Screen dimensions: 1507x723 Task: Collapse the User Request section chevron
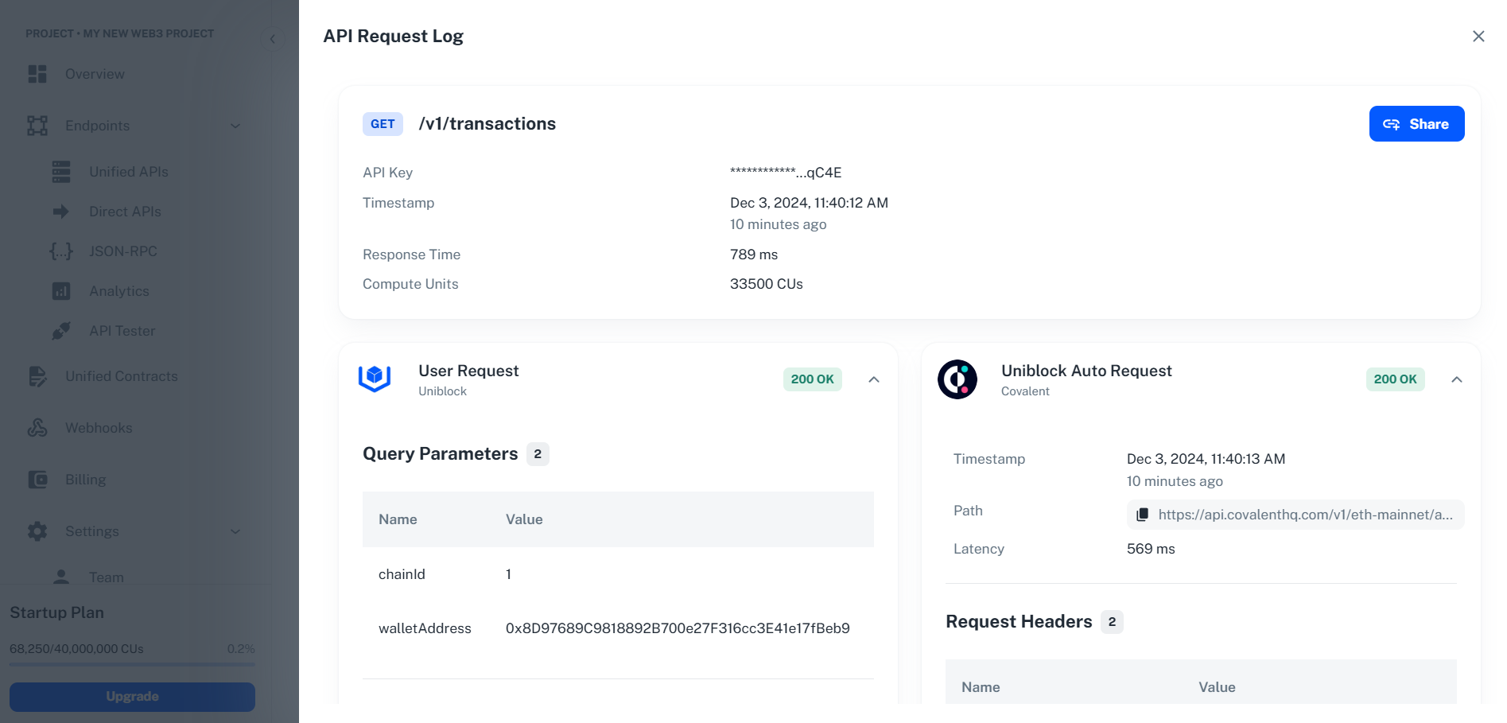click(x=874, y=379)
